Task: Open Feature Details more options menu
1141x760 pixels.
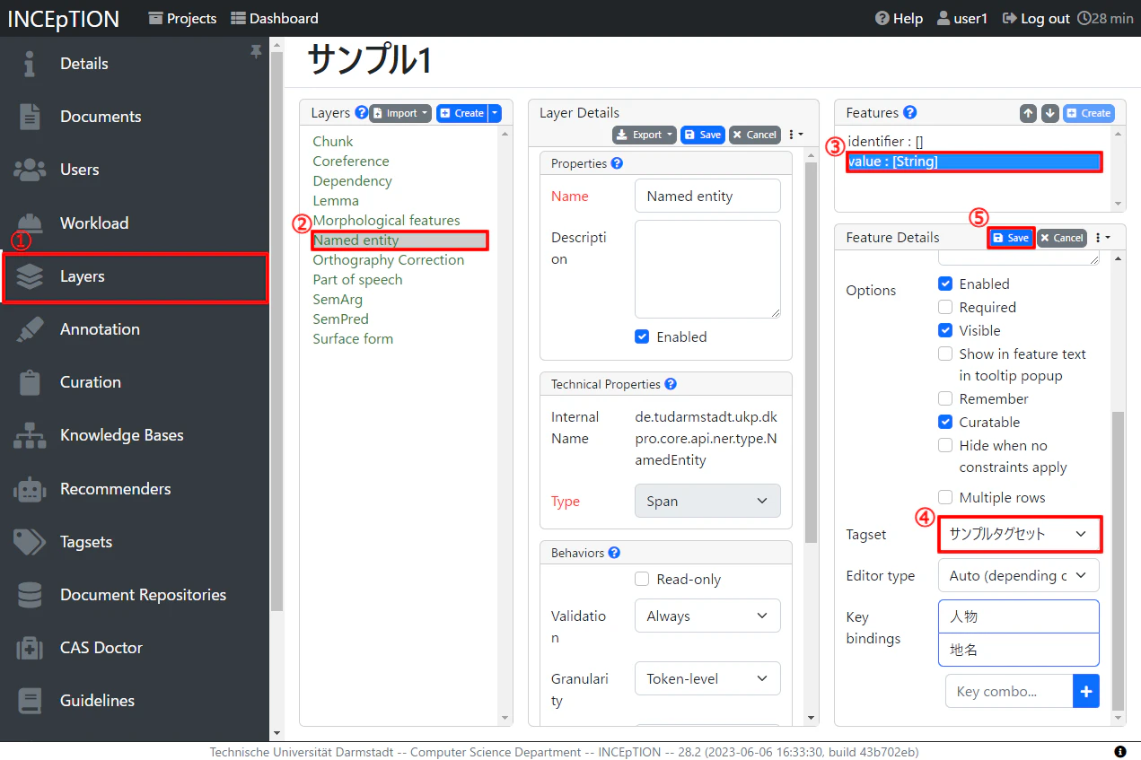Action: coord(1102,238)
